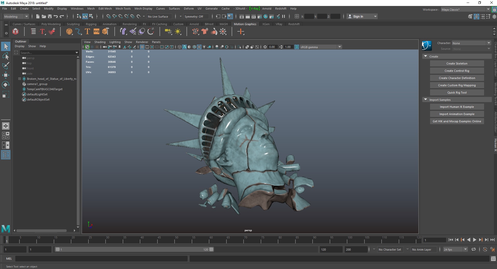Click the MEL command input line

click(x=101, y=259)
